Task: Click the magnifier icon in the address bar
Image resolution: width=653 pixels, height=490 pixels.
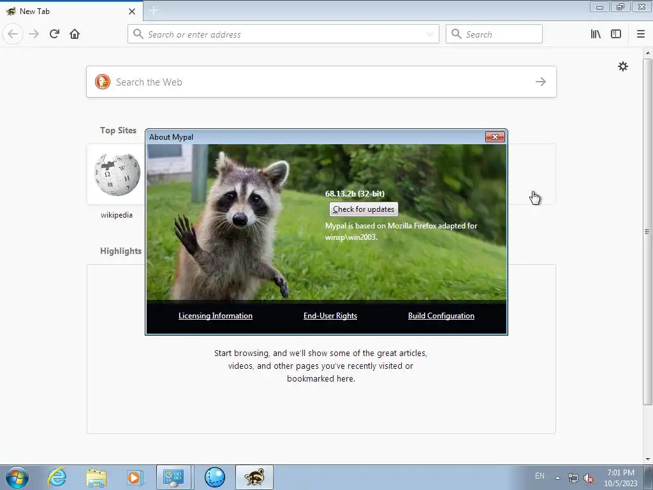Action: click(x=138, y=34)
